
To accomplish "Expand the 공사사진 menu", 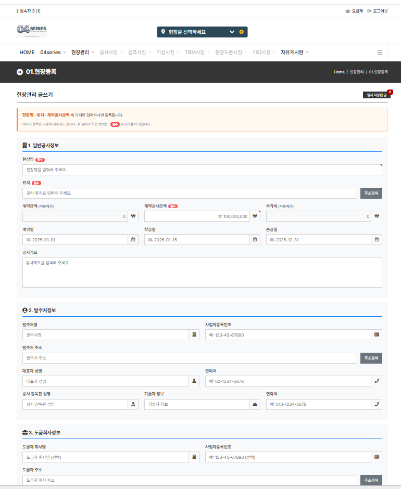I will click(111, 53).
